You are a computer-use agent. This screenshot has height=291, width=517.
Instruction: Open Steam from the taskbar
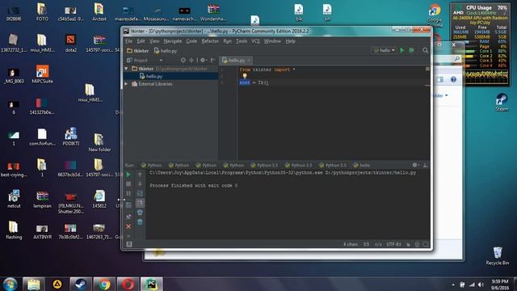80,284
